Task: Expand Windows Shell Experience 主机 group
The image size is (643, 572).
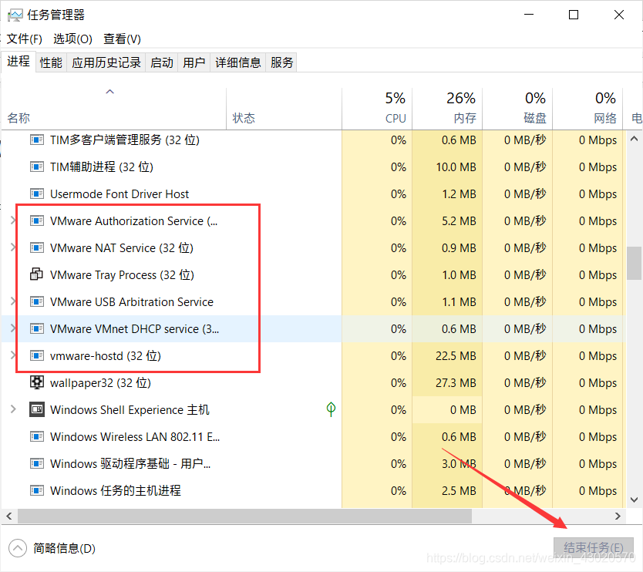Action: [x=13, y=409]
